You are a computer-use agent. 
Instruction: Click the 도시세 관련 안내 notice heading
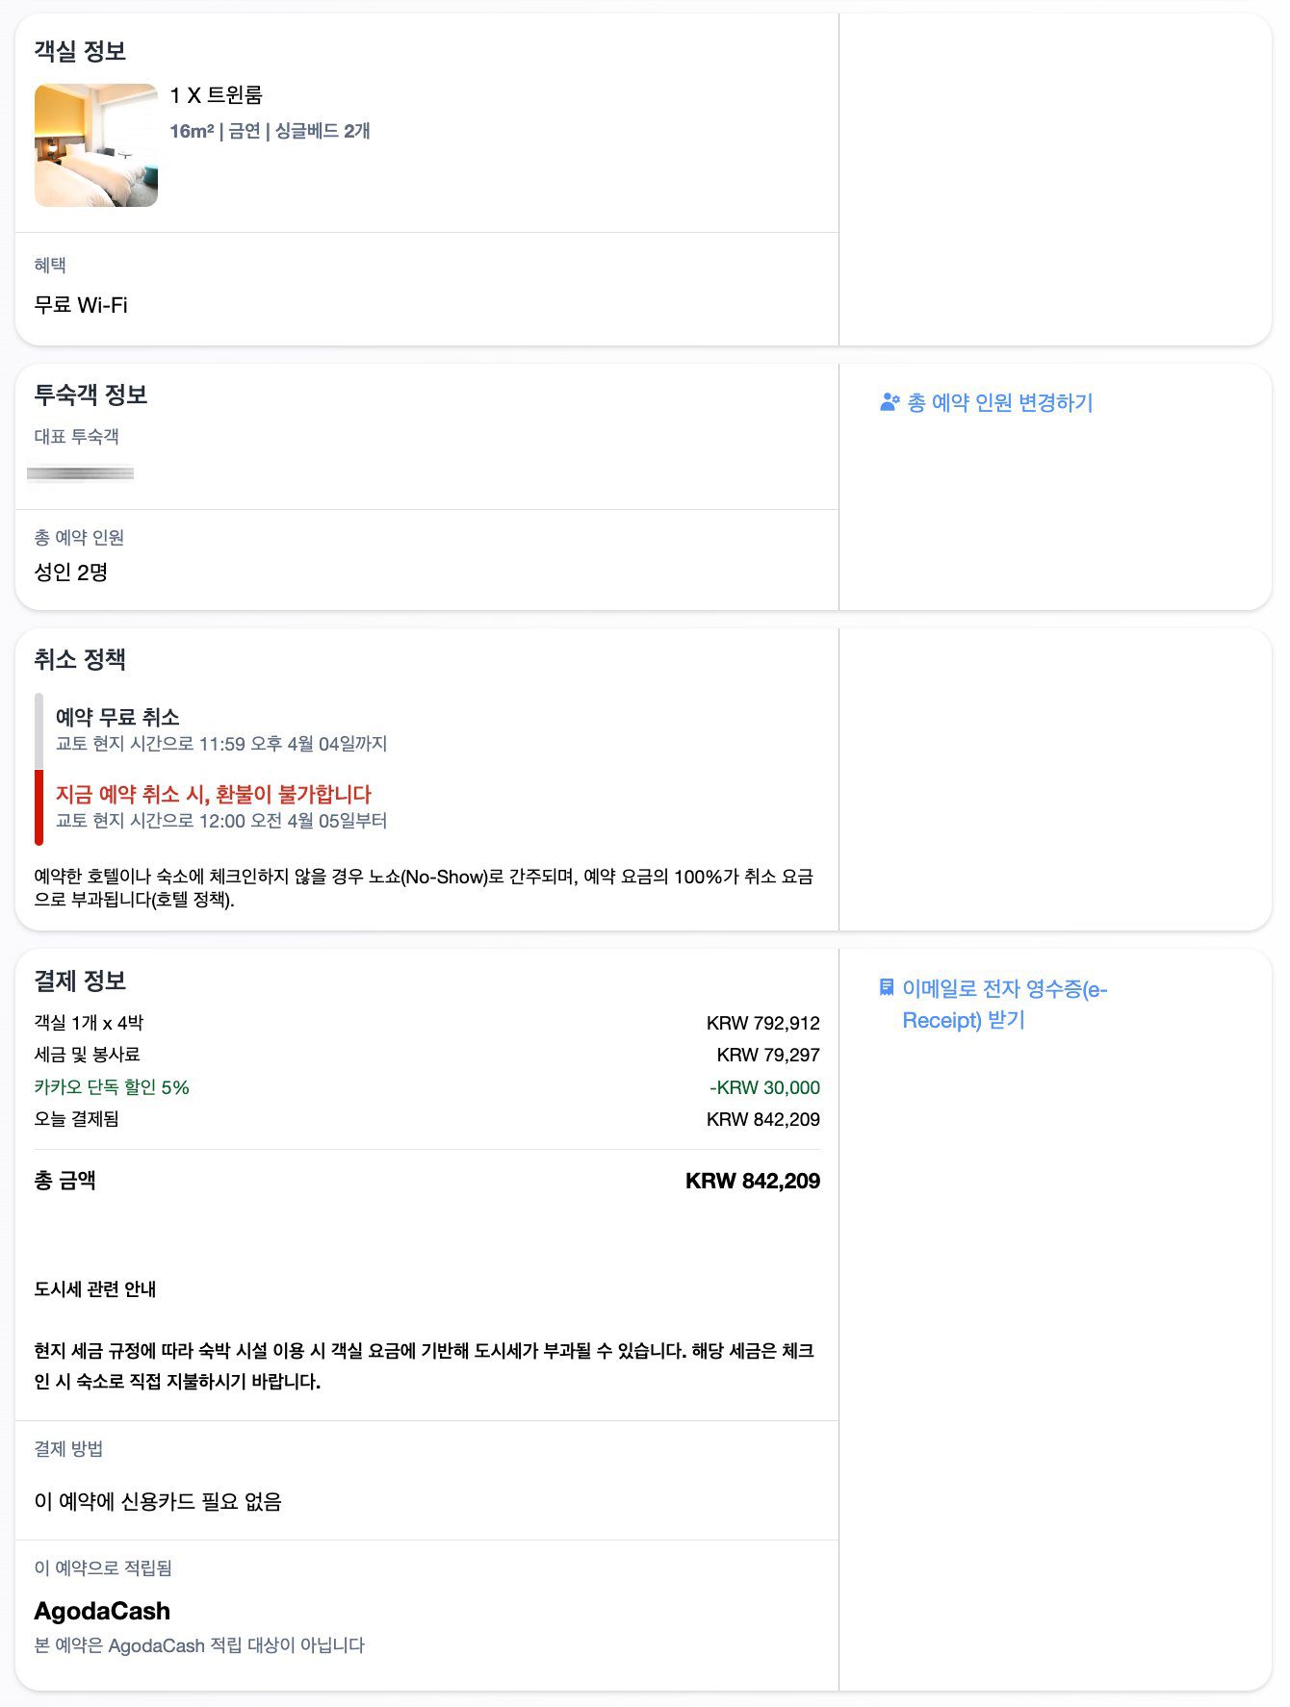95,1288
